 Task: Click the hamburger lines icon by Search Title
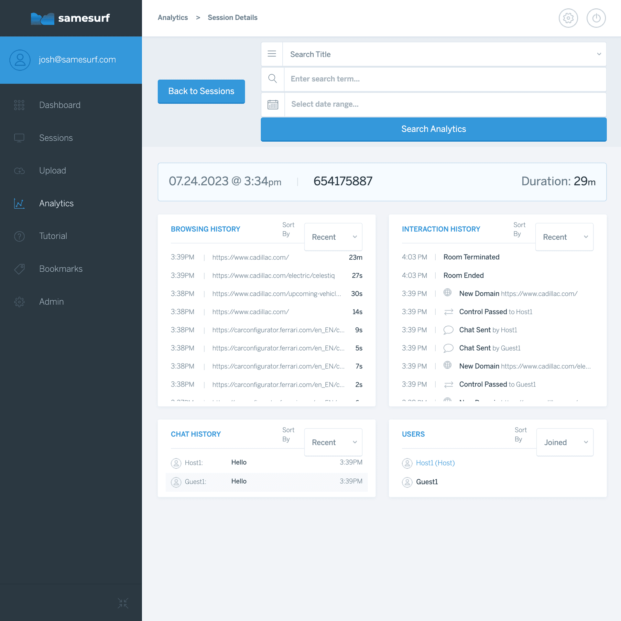click(272, 54)
